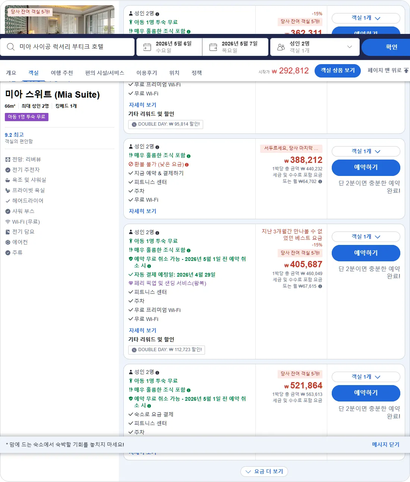This screenshot has height=482, width=410.
Task: Click info icon beside ₩67,615 monthly price
Action: (320, 286)
